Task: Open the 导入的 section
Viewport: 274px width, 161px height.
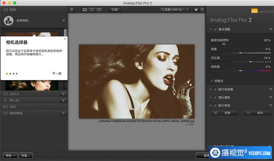Action: pos(14,100)
